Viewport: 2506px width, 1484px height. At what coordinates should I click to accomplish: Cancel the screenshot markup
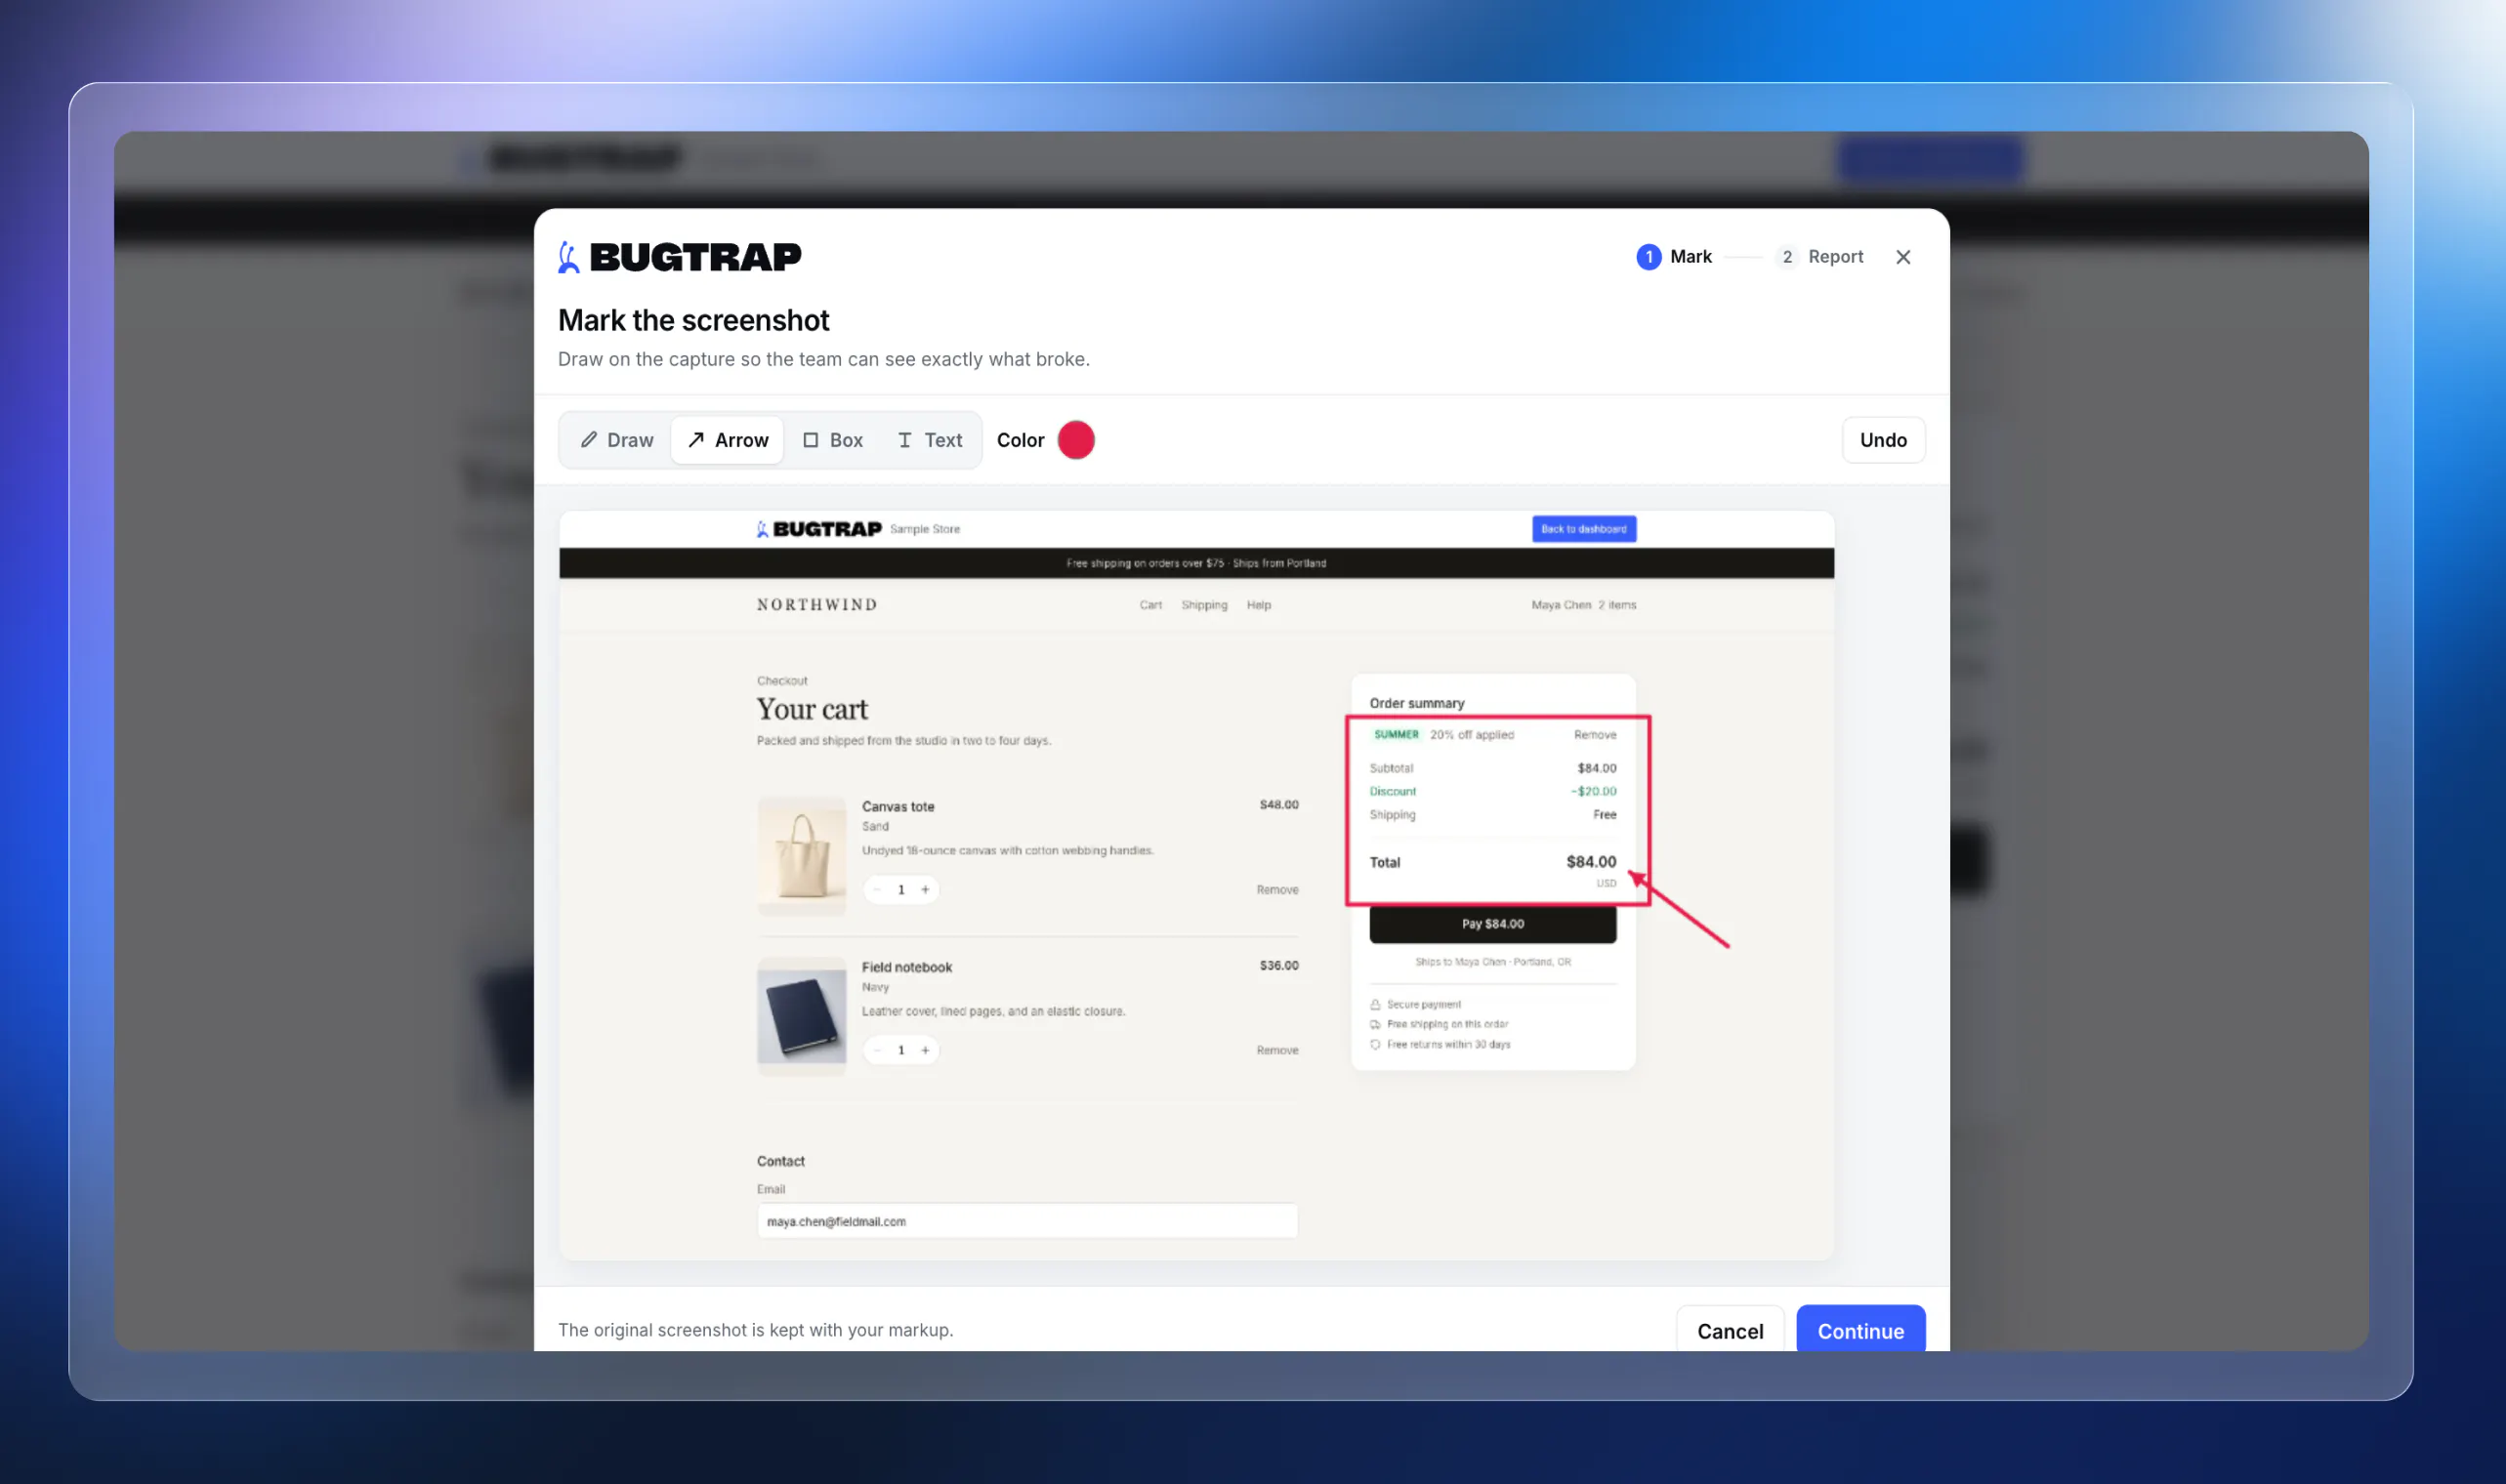point(1730,1331)
